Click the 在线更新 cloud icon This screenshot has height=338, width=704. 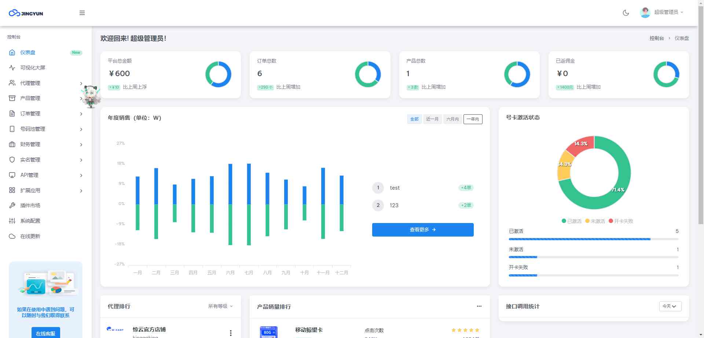pos(12,236)
